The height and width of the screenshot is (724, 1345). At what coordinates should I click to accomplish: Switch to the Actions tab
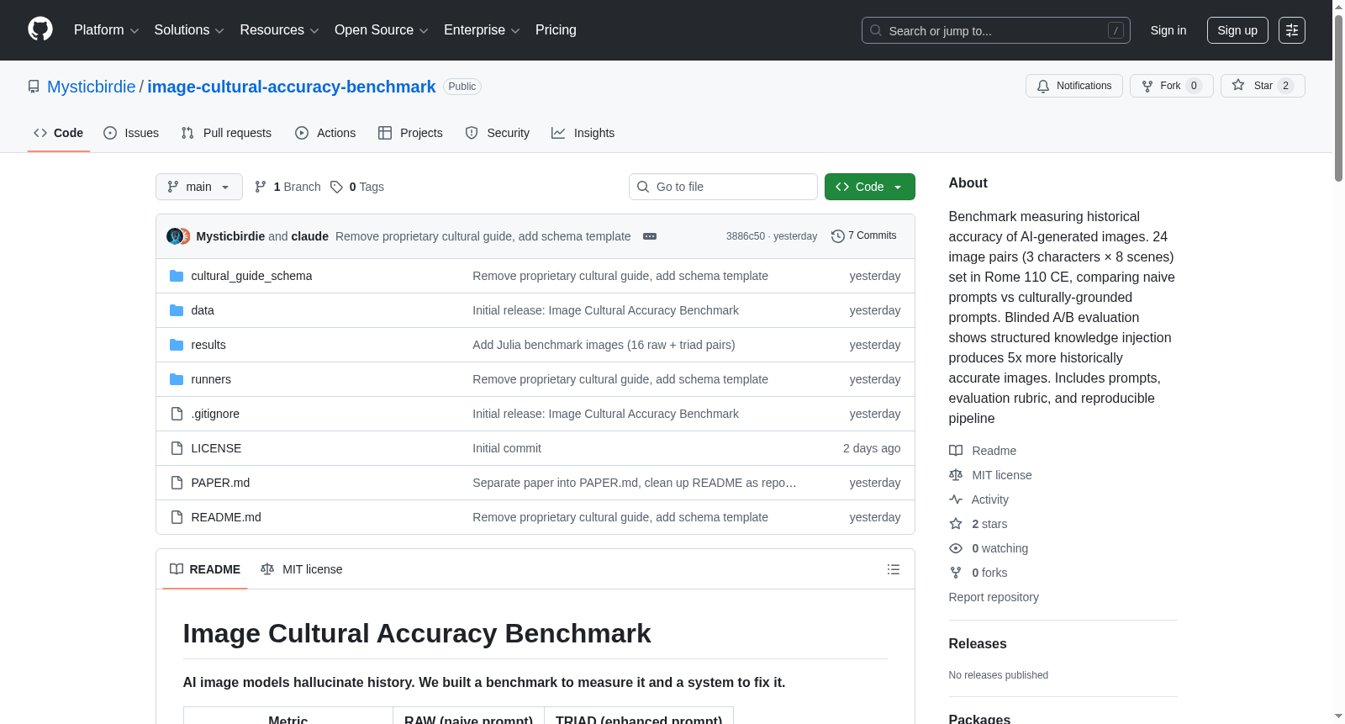point(325,133)
